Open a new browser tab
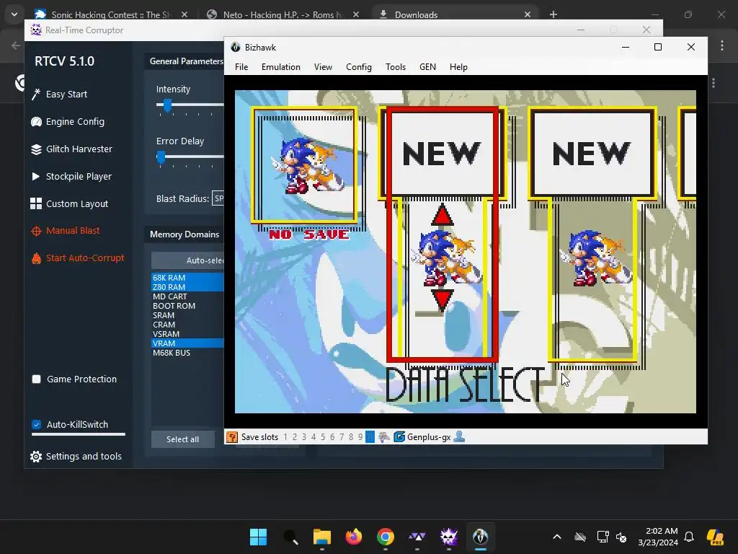 tap(553, 14)
